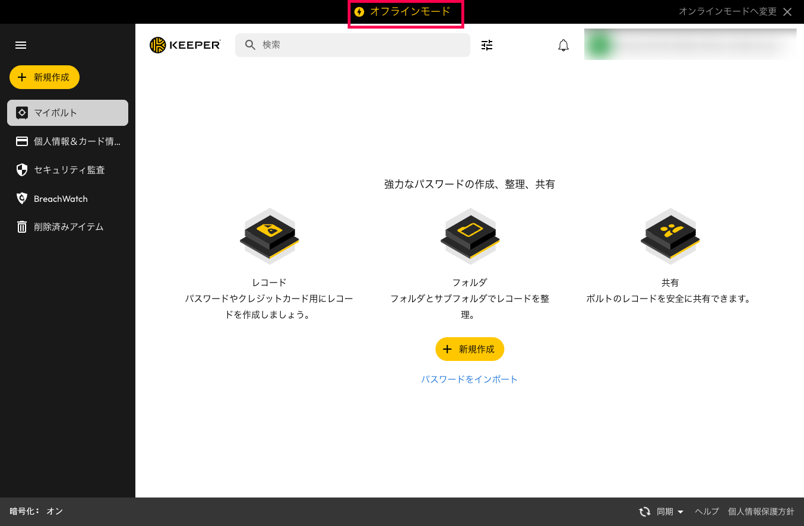The width and height of the screenshot is (804, 526).
Task: Open 個人情報保護方針 in the footer
Action: (x=761, y=512)
